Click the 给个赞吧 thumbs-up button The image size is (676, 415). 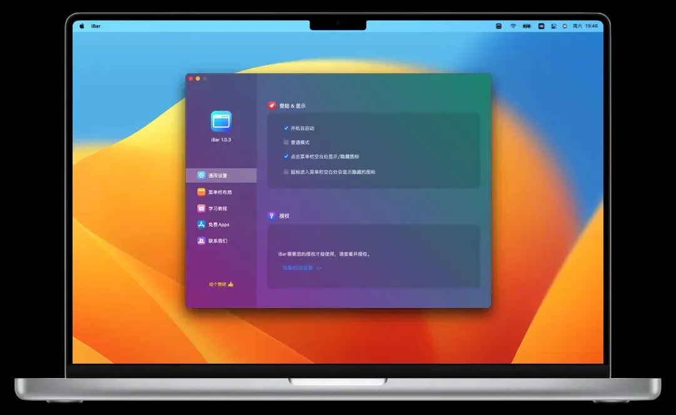click(221, 284)
